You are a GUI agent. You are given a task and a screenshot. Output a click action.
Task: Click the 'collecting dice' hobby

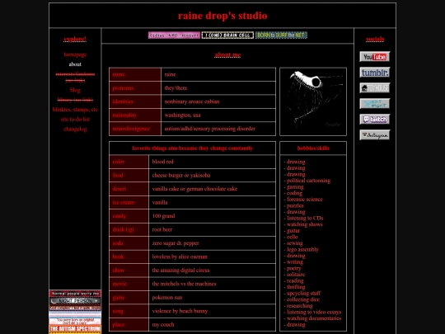302,299
